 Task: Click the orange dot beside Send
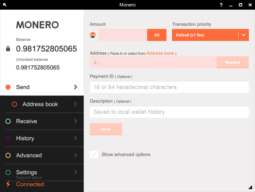point(8,87)
